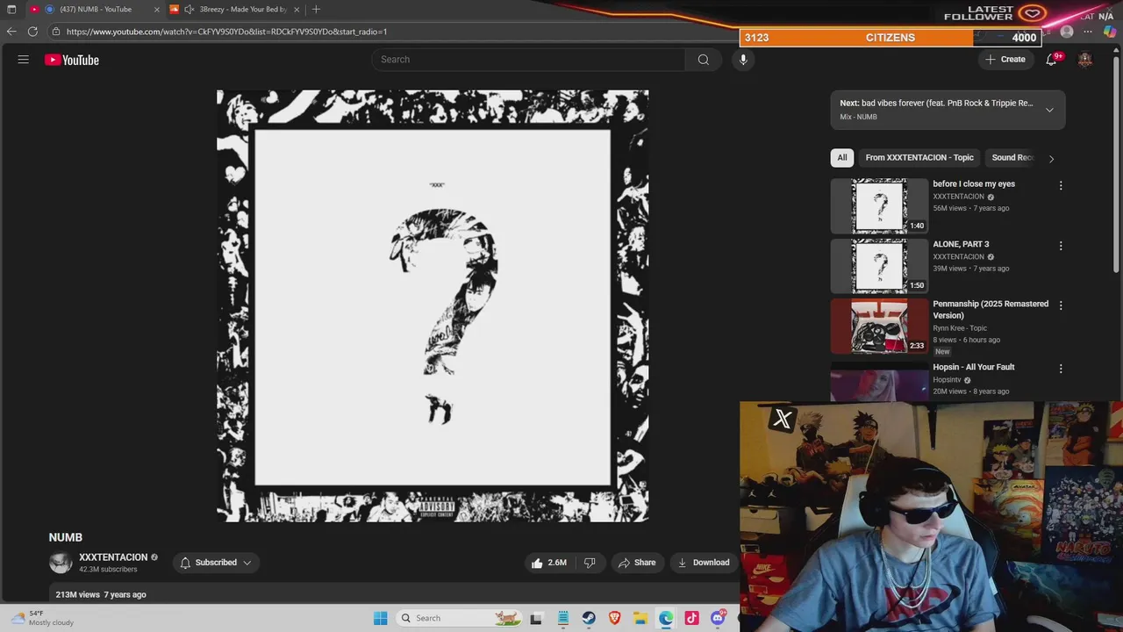Screen dimensions: 1123x632
Task: Open TikTok from the taskbar
Action: (x=691, y=618)
